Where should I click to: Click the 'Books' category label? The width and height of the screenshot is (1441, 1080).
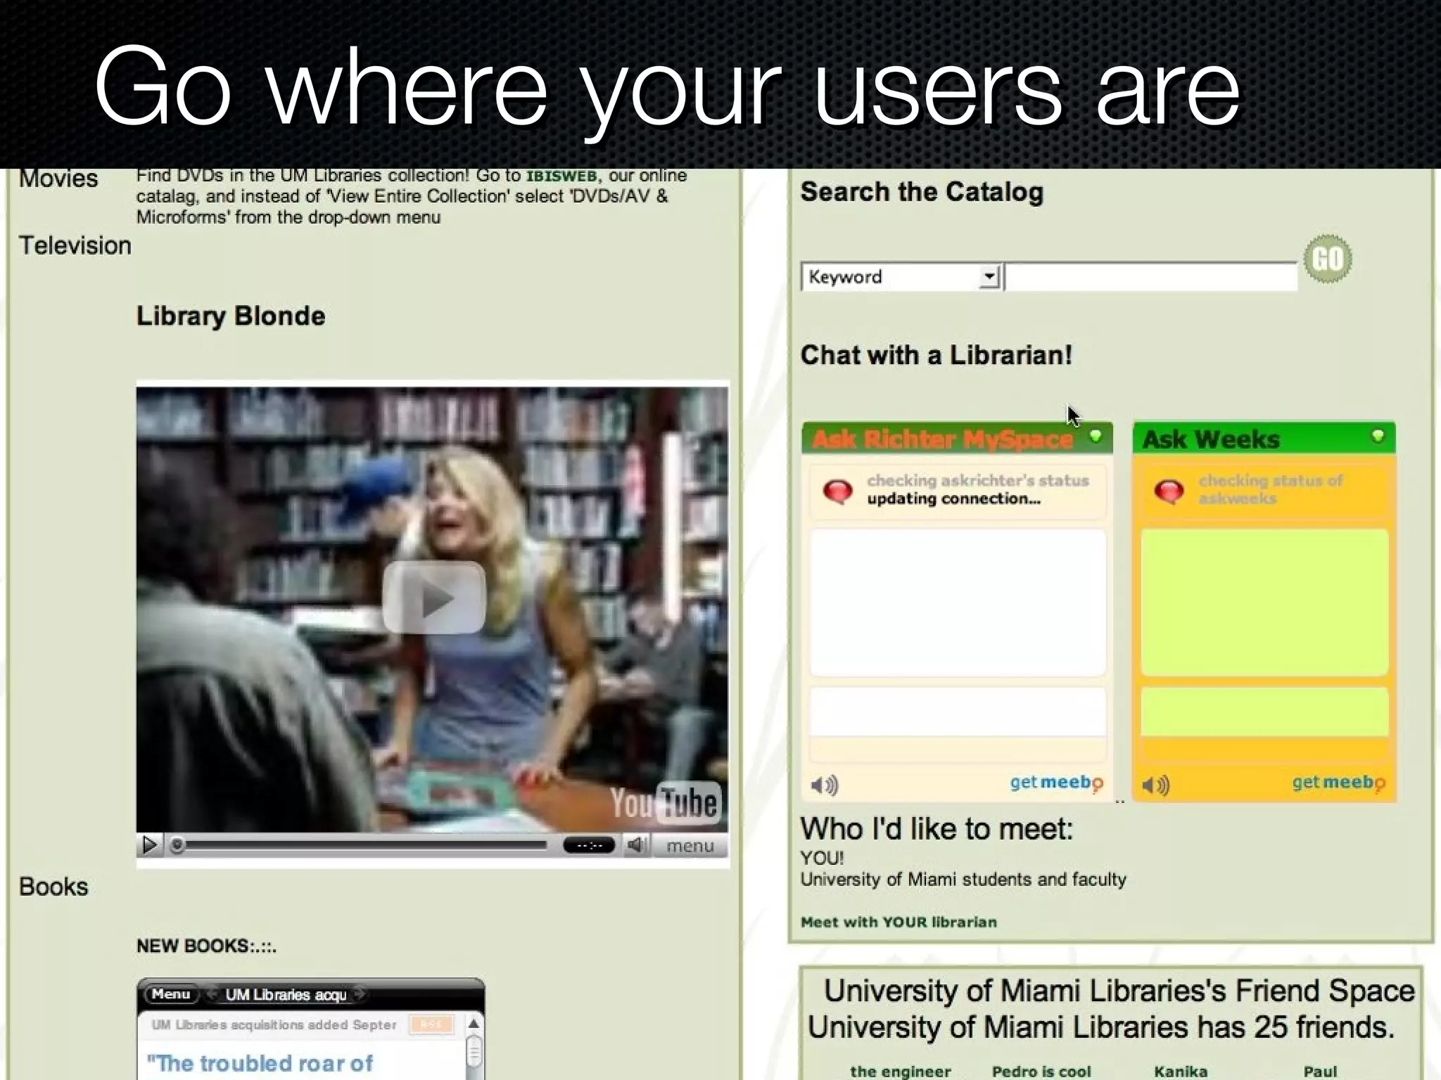pyautogui.click(x=53, y=887)
